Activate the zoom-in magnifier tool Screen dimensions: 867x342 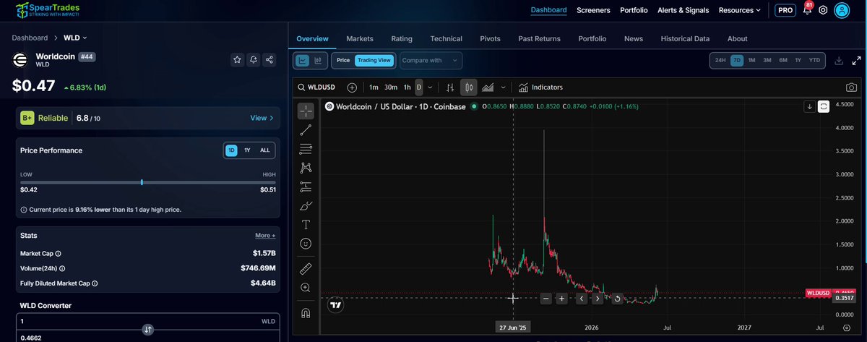306,288
